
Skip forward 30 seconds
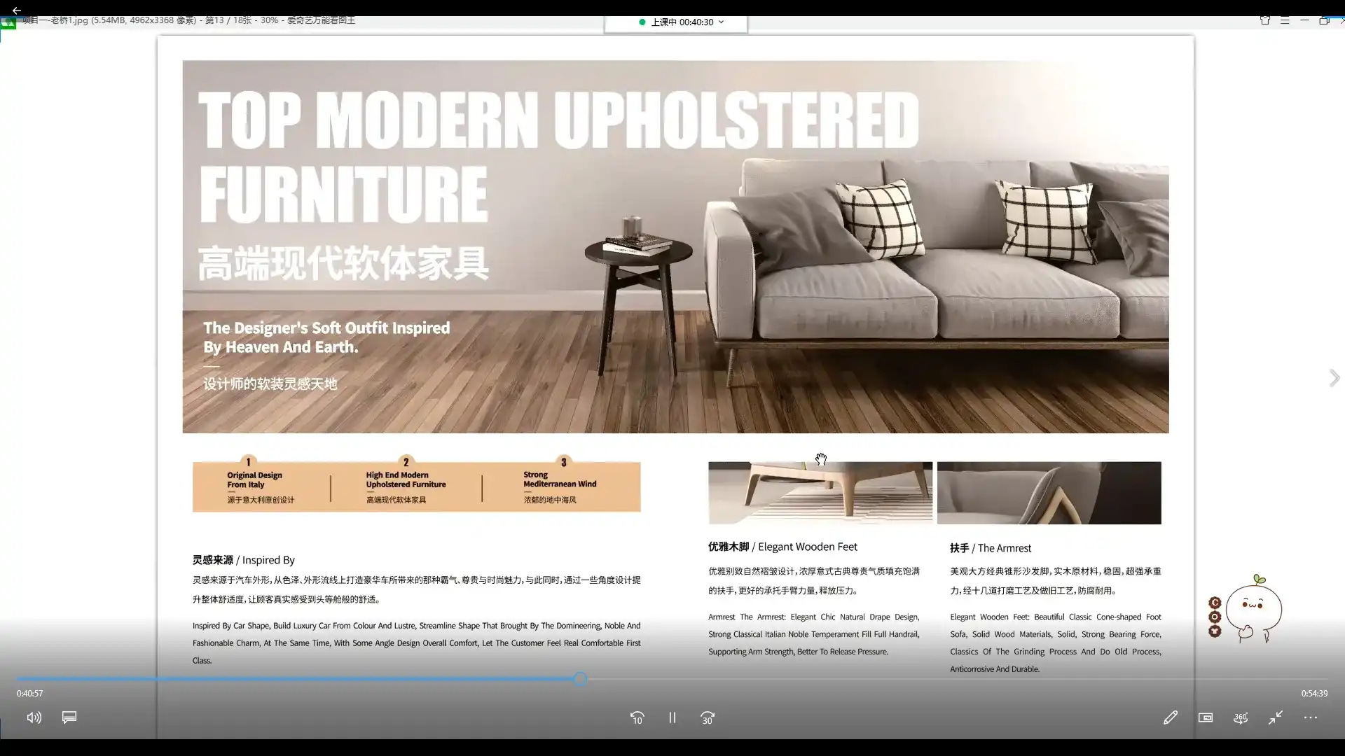(707, 717)
